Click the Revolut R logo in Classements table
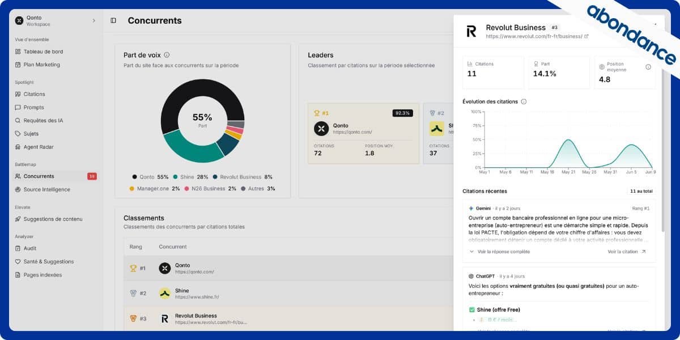Viewport: 680px width, 340px height. coord(164,318)
